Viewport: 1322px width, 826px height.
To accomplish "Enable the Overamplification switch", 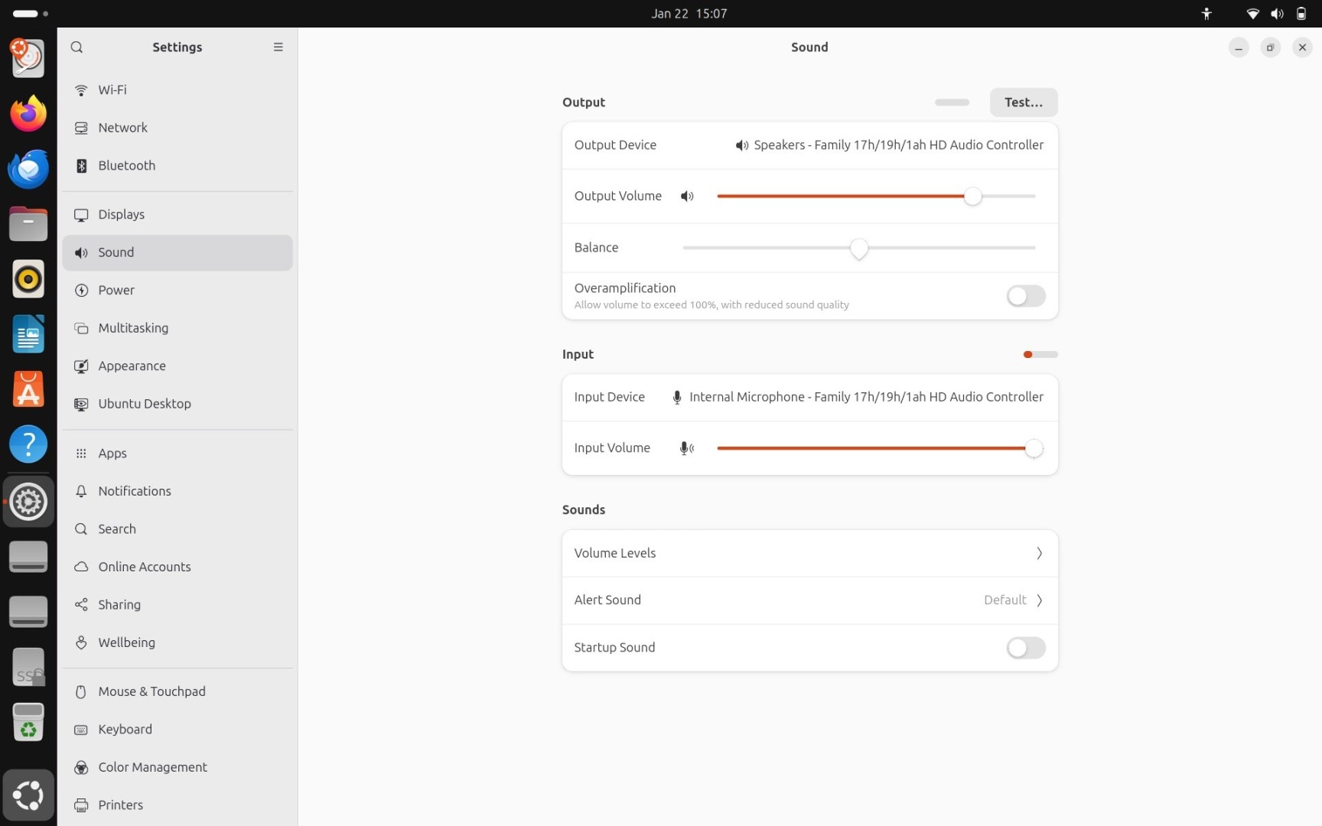I will [x=1025, y=296].
